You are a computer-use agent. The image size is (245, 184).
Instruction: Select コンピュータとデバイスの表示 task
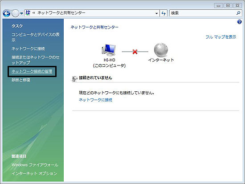(x=36, y=37)
